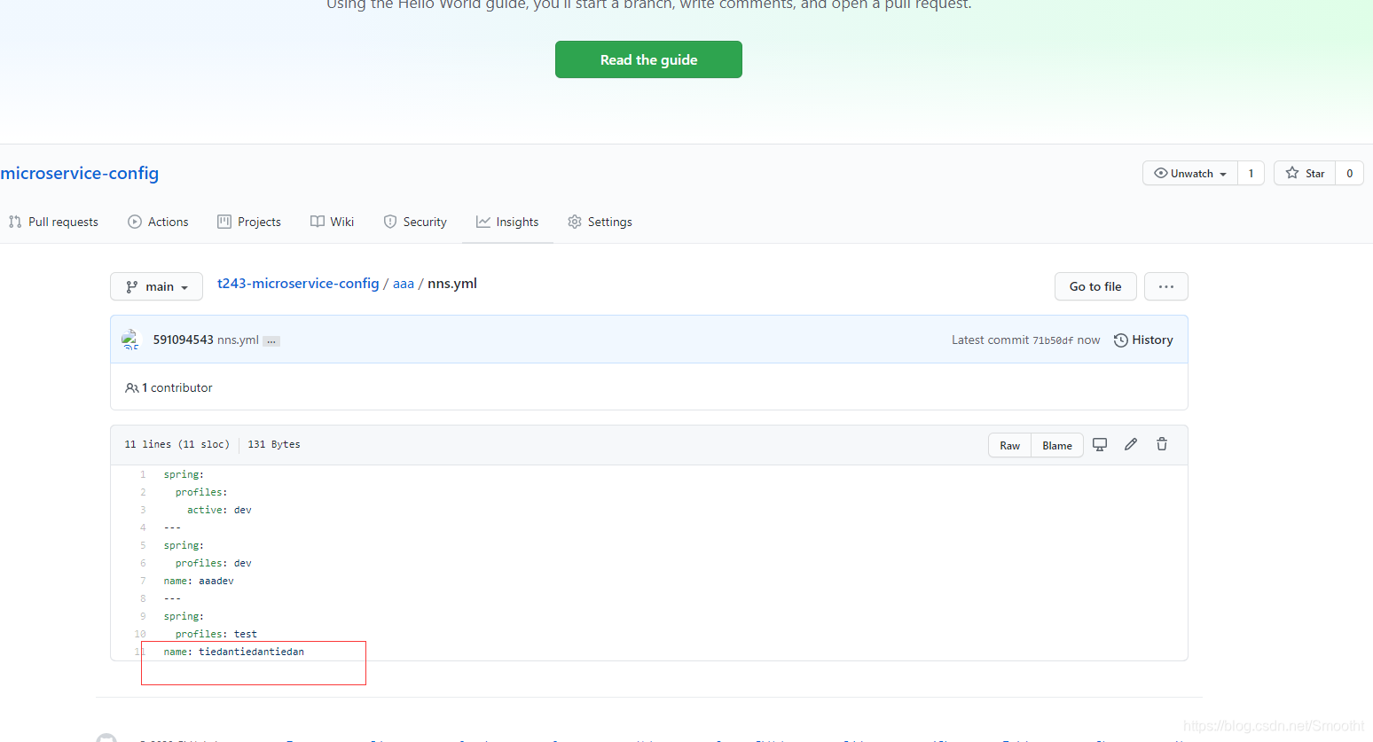Open the nns.yml commit message link

[238, 340]
